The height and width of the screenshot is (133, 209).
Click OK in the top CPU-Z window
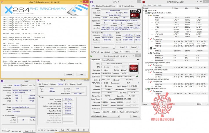tap(137, 52)
